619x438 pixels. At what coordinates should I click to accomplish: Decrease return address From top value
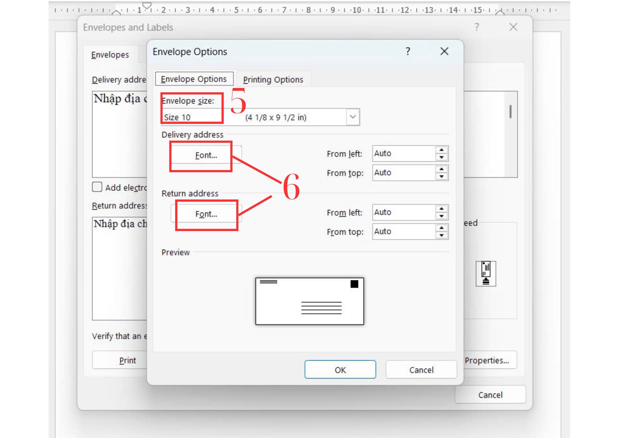point(442,235)
